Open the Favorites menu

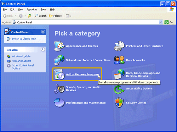(x=32, y=10)
